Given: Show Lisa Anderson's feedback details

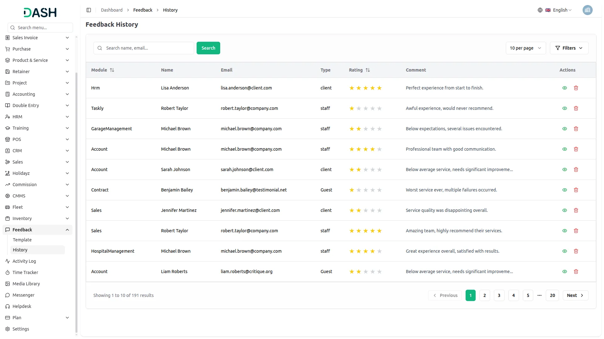Looking at the screenshot, I should (564, 88).
